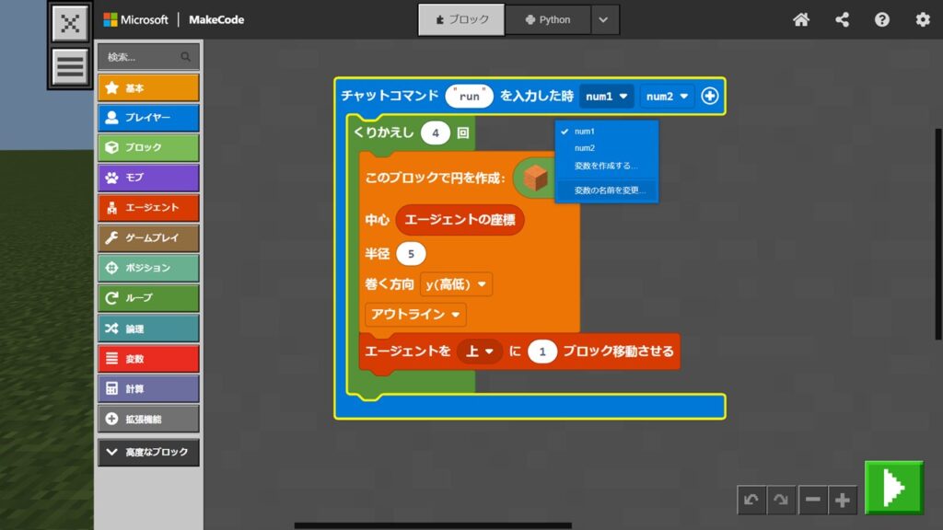Open the y(高低) direction dropdown
This screenshot has height=530, width=943.
(x=456, y=284)
